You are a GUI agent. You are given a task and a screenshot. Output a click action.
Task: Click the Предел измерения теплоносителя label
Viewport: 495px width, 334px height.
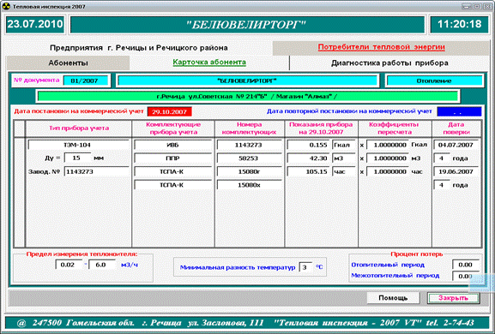pos(81,254)
